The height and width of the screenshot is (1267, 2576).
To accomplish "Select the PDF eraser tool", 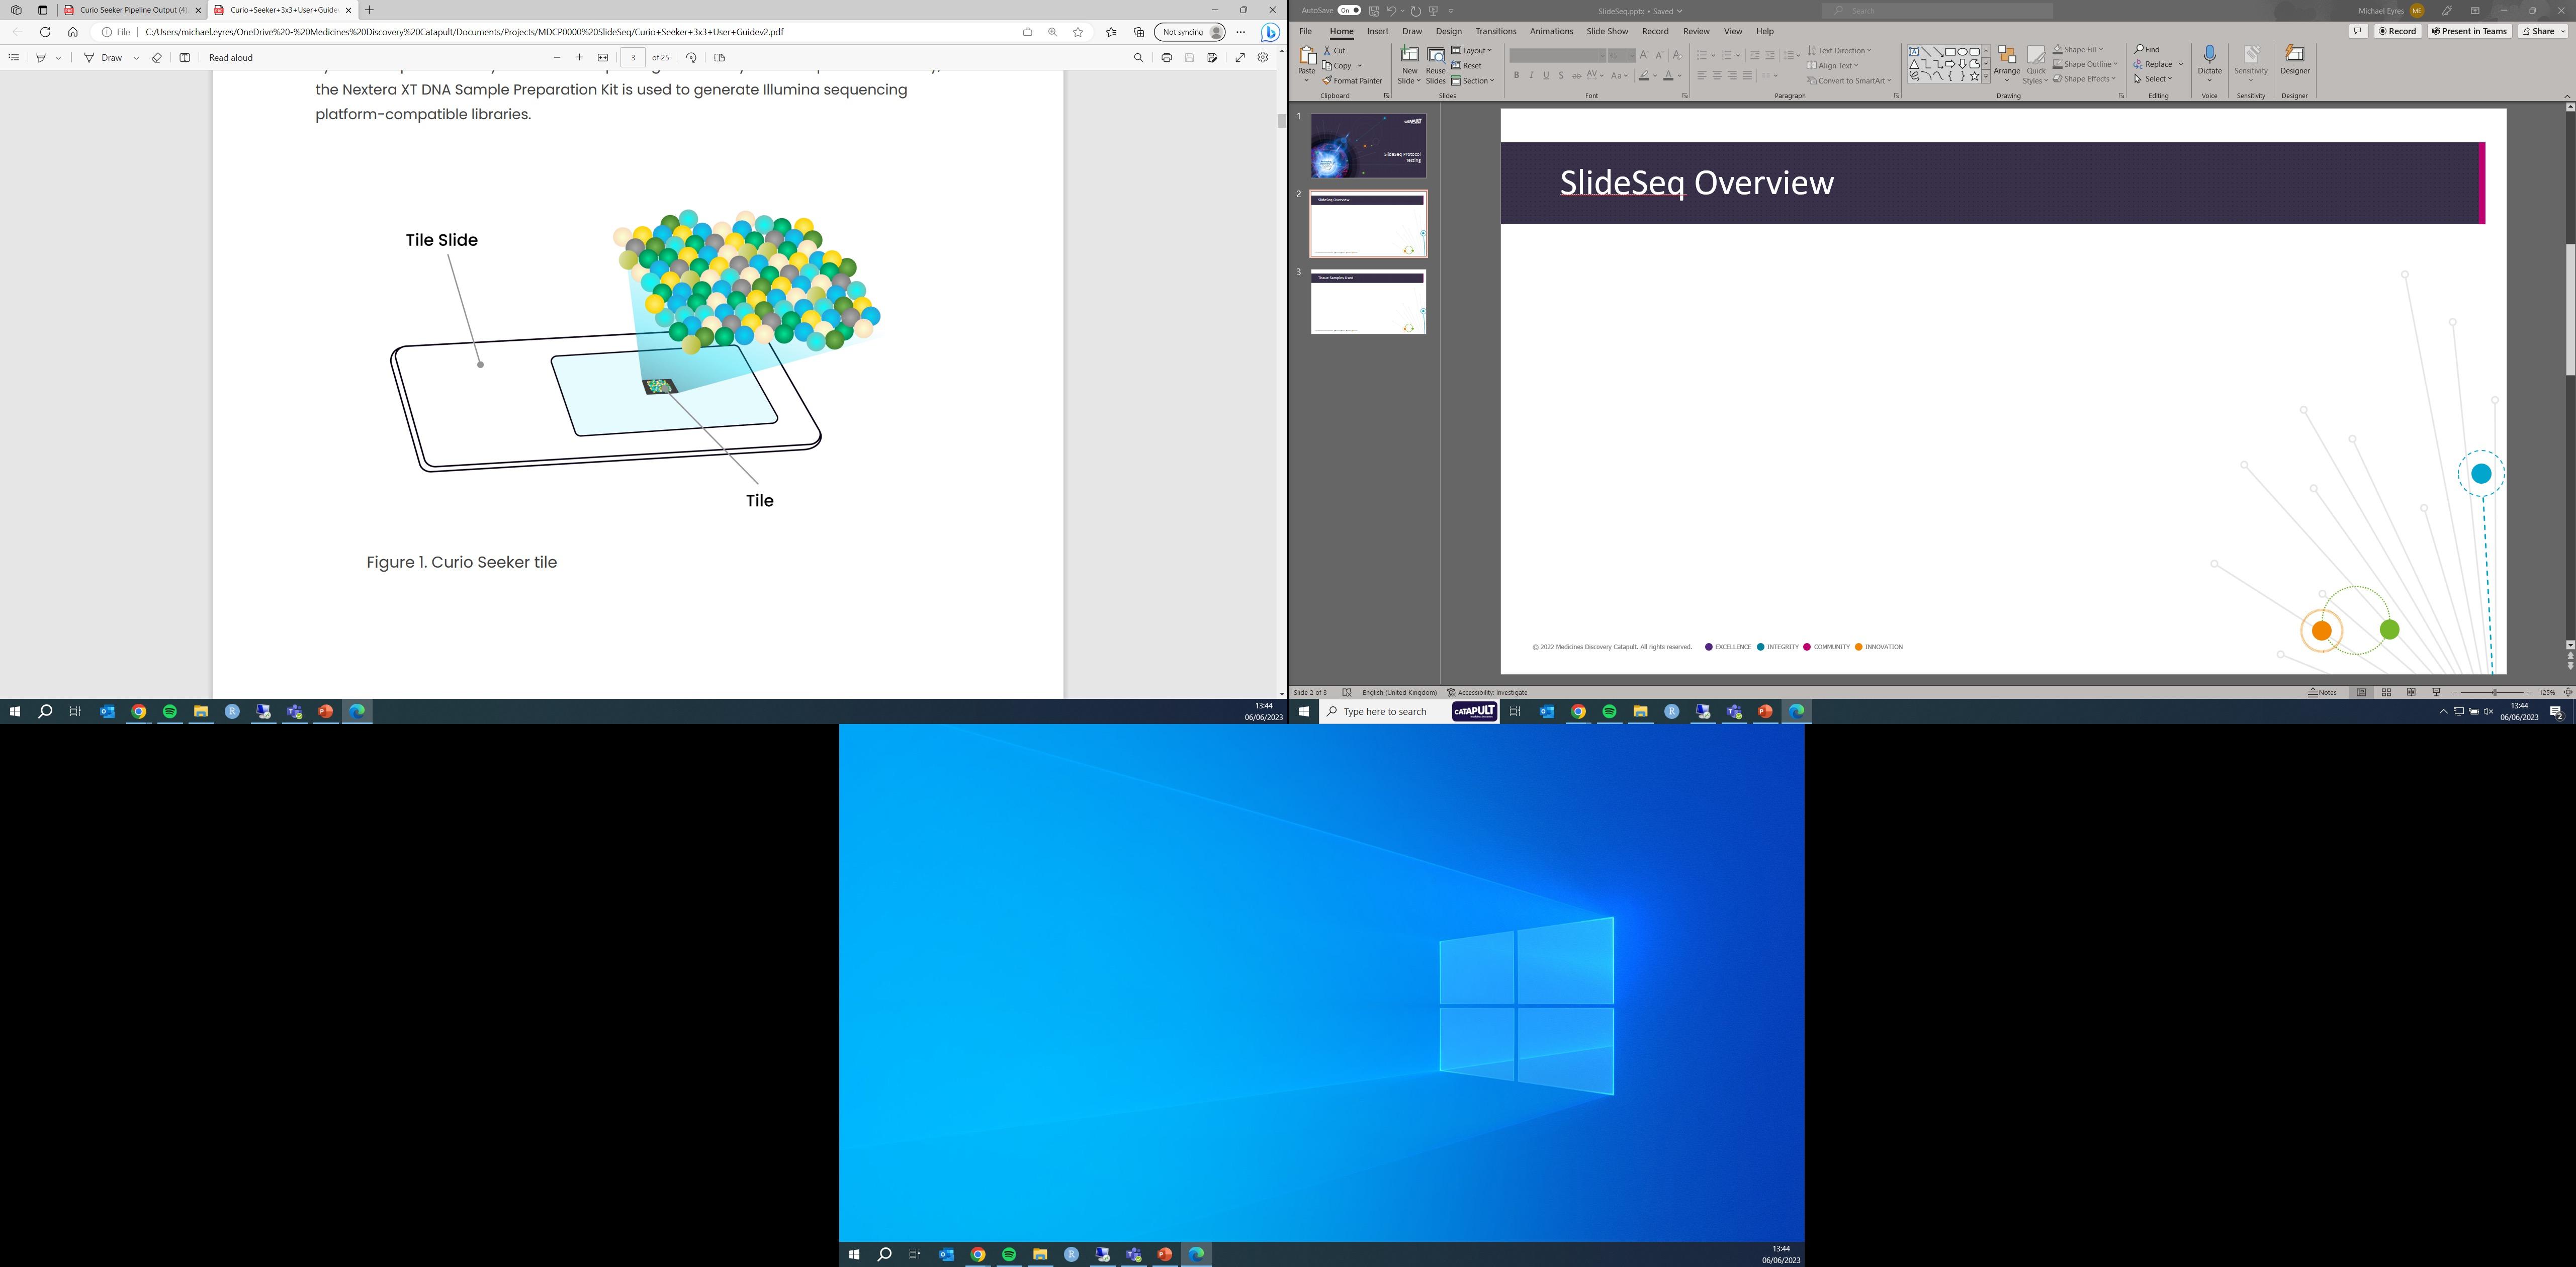I will pos(157,58).
